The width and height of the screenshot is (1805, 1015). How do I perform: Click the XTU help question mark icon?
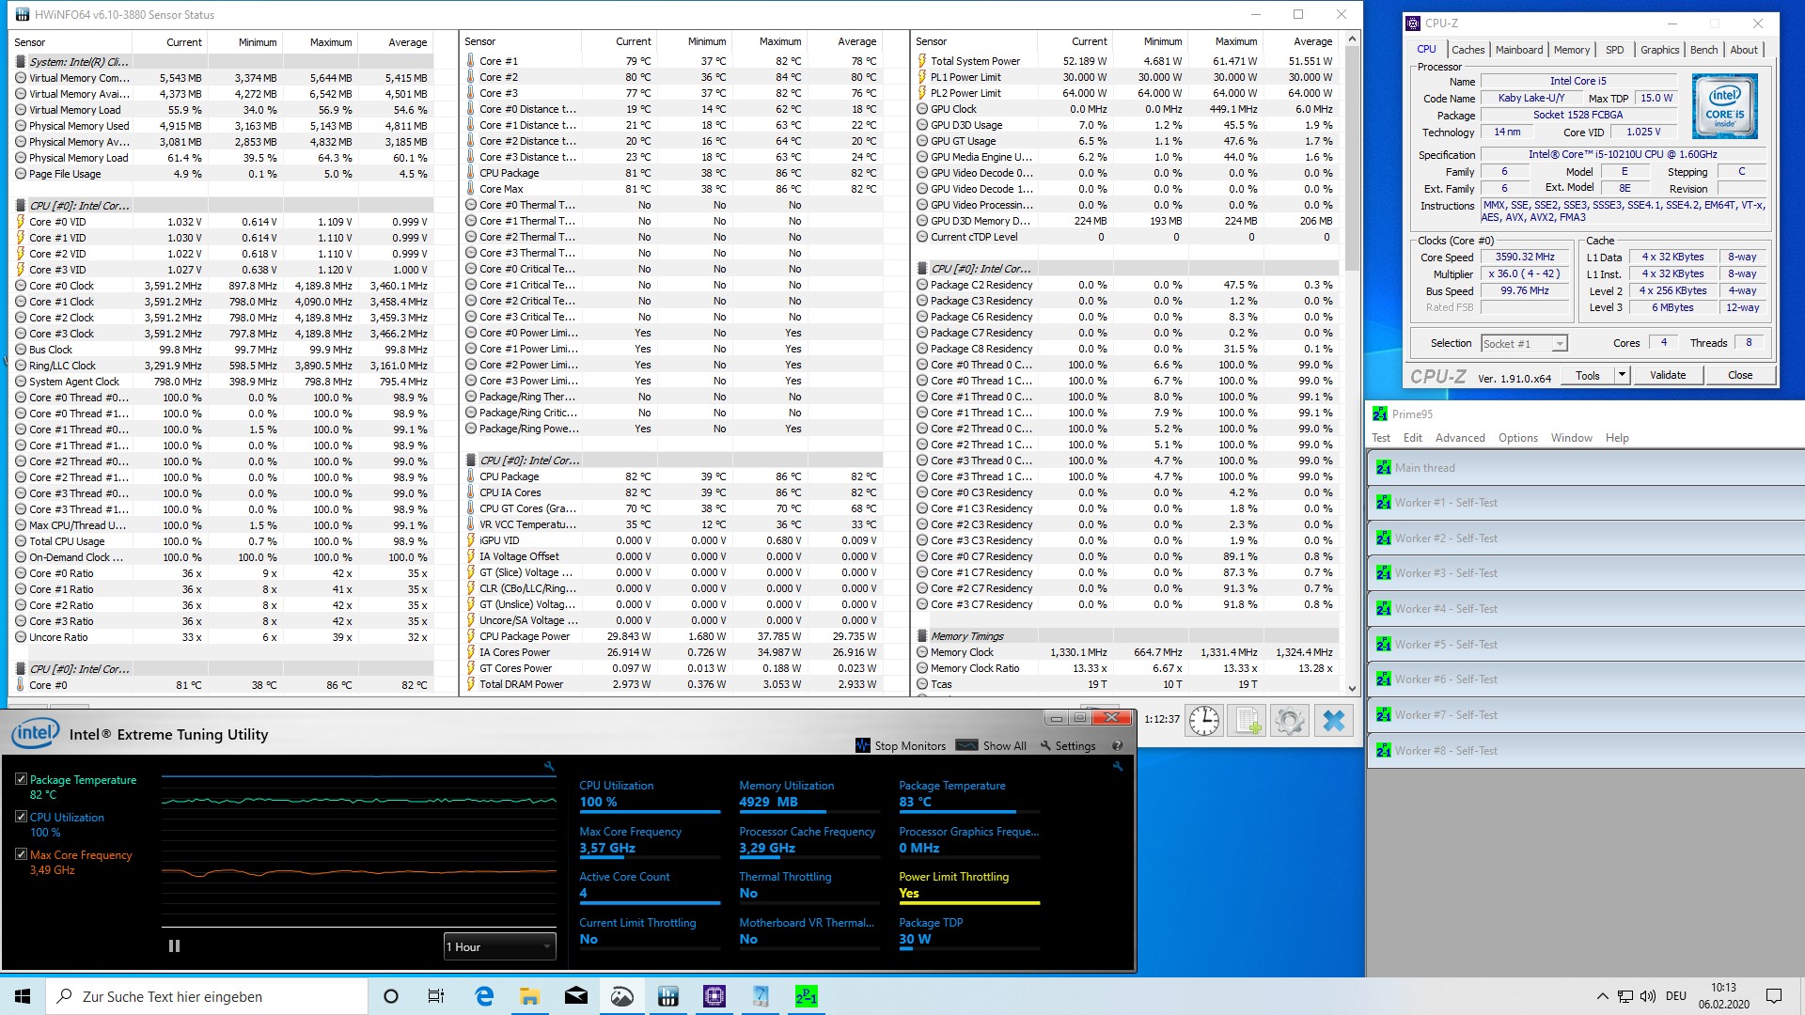(x=1118, y=745)
